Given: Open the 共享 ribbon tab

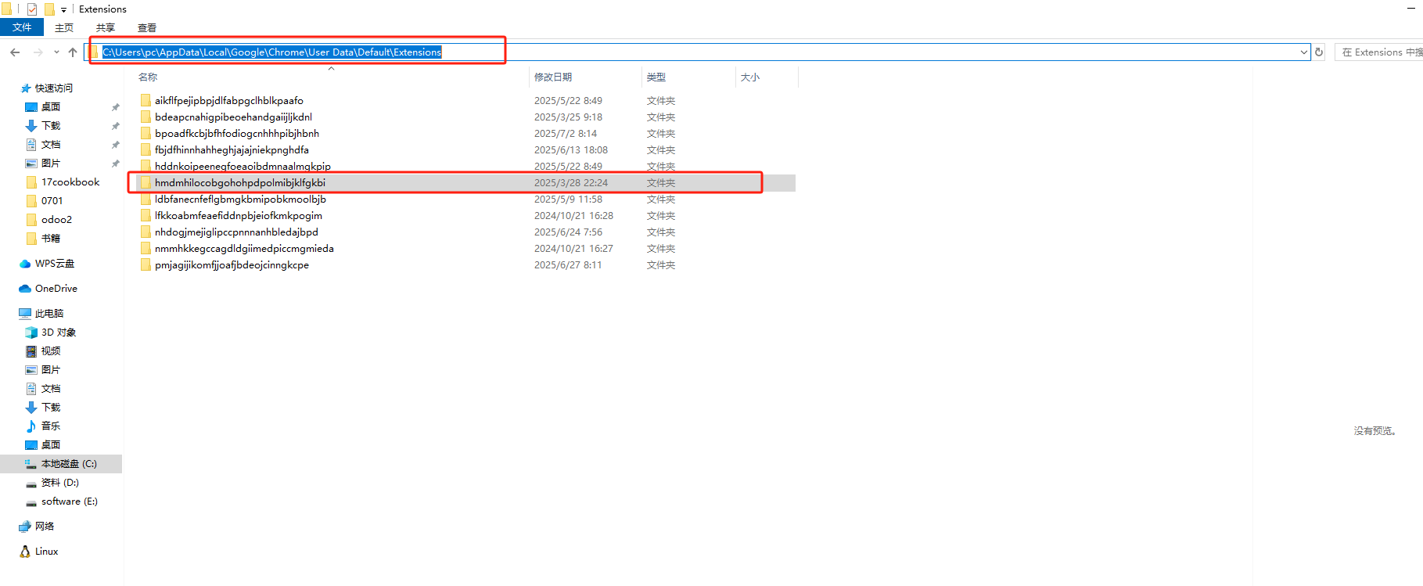Looking at the screenshot, I should click(x=106, y=27).
